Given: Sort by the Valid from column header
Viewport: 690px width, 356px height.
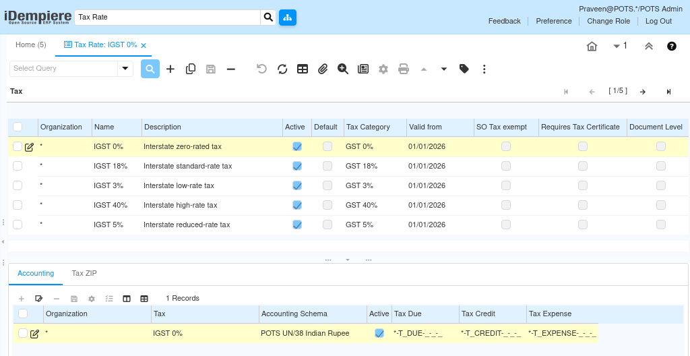Looking at the screenshot, I should (x=439, y=127).
